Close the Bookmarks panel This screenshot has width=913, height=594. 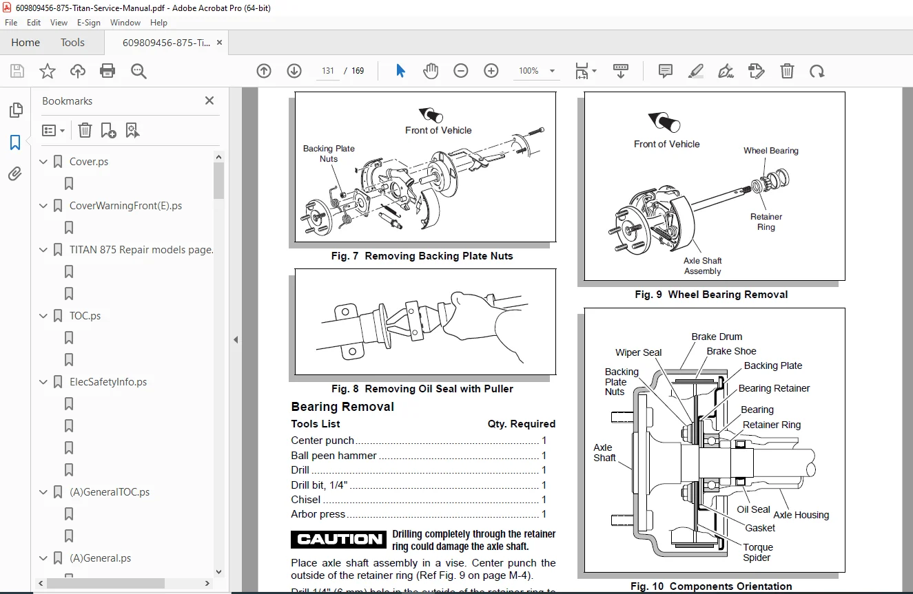[x=209, y=100]
